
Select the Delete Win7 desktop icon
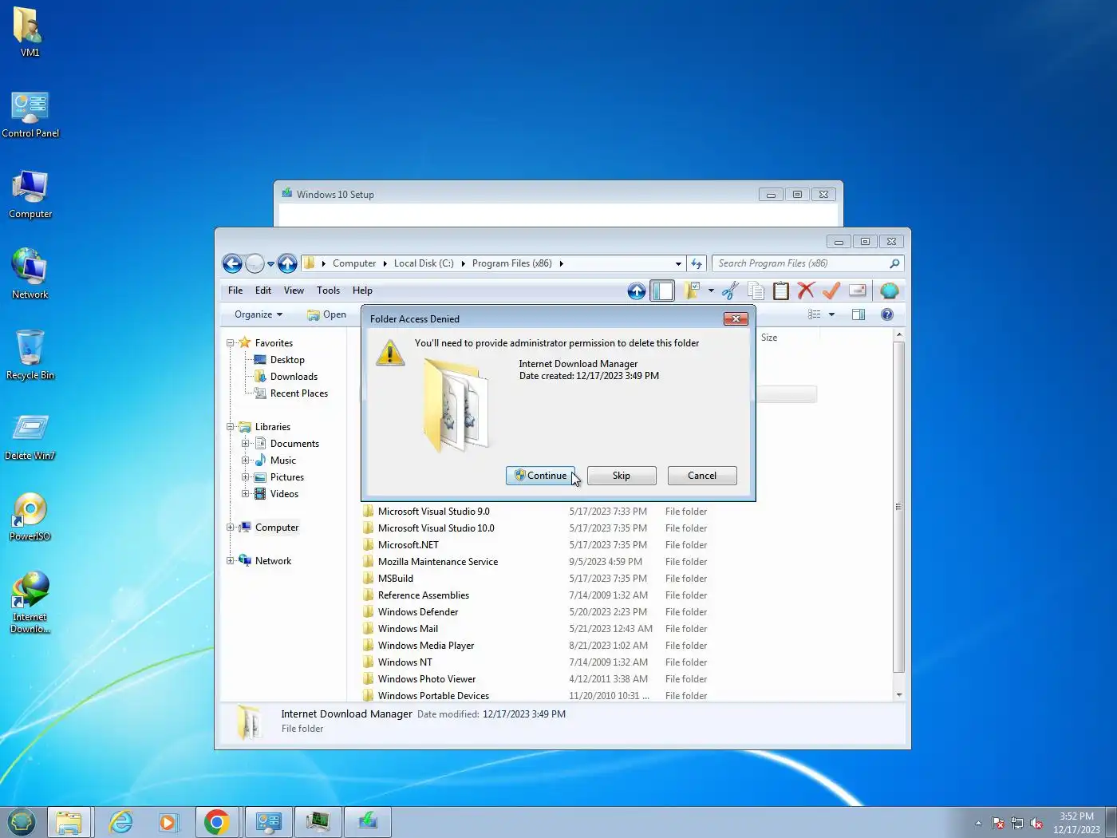pos(30,437)
